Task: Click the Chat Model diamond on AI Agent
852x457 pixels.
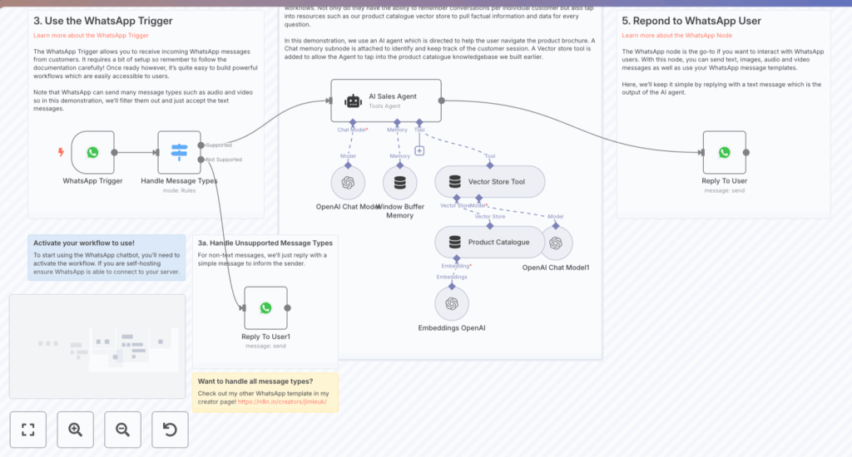Action: pyautogui.click(x=353, y=122)
